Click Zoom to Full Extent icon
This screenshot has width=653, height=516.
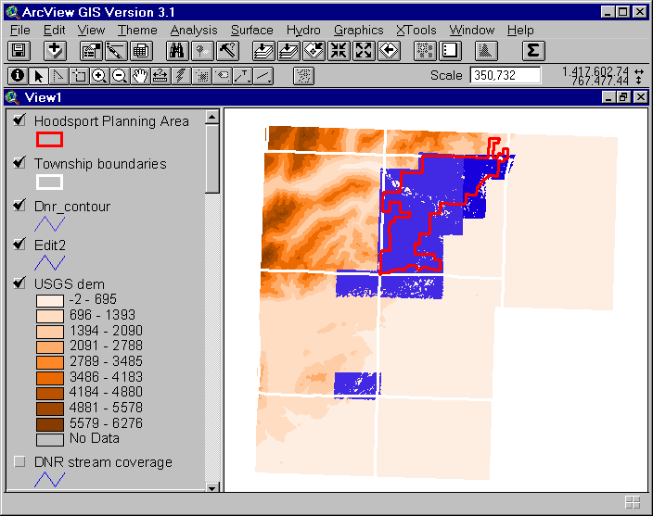click(263, 51)
